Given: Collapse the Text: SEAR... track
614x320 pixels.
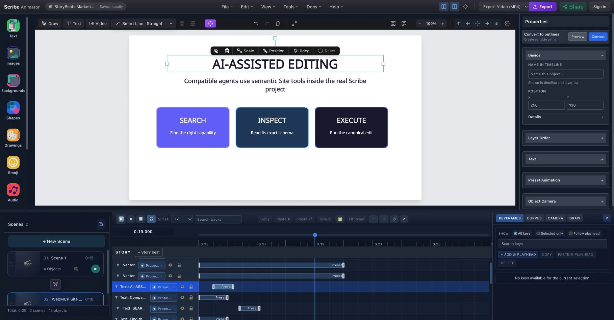Looking at the screenshot, I should pos(118,308).
